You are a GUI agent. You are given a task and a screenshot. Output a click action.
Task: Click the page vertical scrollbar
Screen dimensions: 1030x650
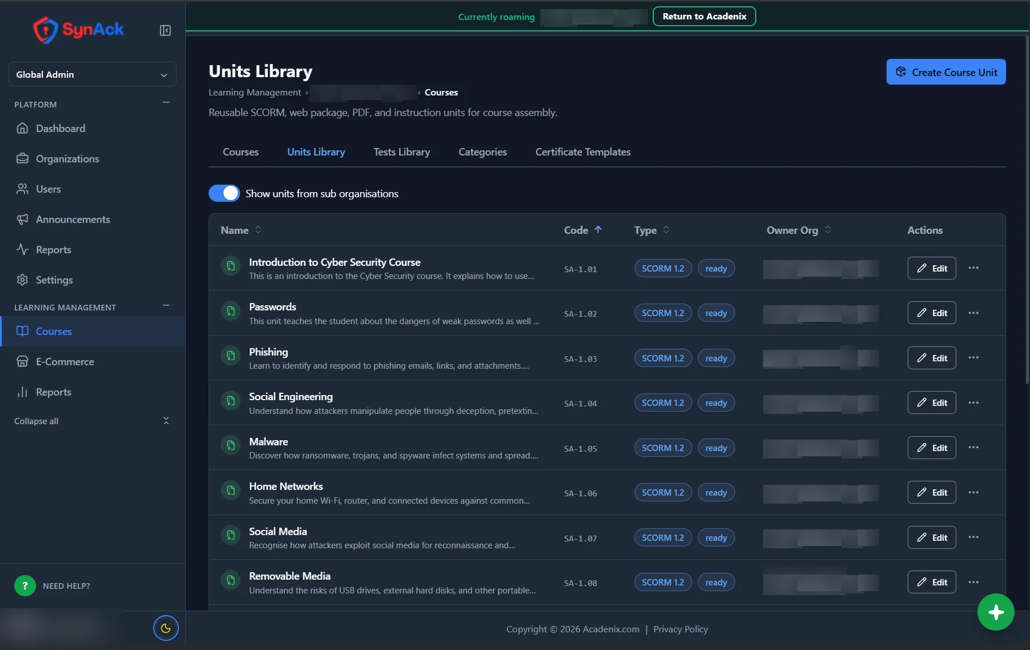[x=1027, y=210]
